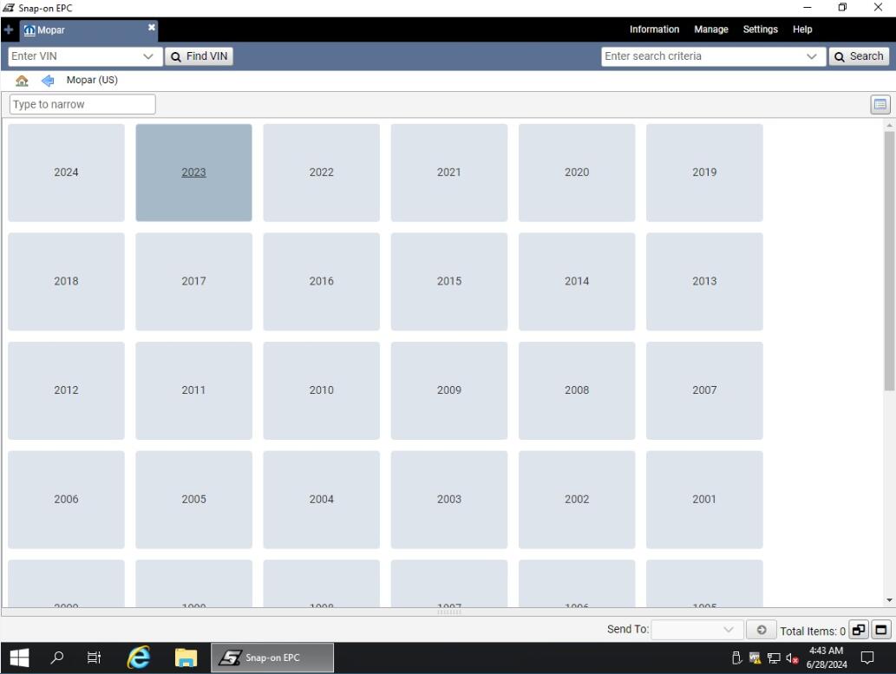Screen dimensions: 896x674
Task: Select year 2023 tile
Action: click(x=193, y=173)
